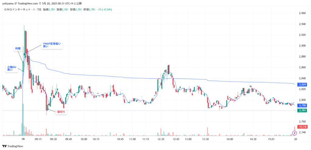The image size is (311, 150).
Task: Click the 安値 low price value
Action: [79, 9]
